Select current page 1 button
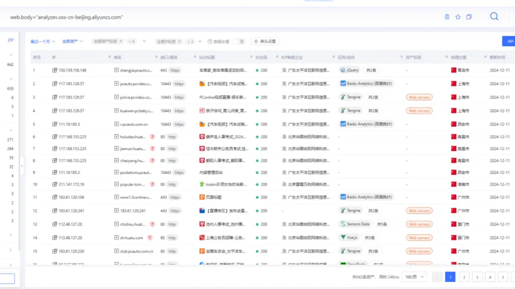The width and height of the screenshot is (515, 289). [450, 277]
